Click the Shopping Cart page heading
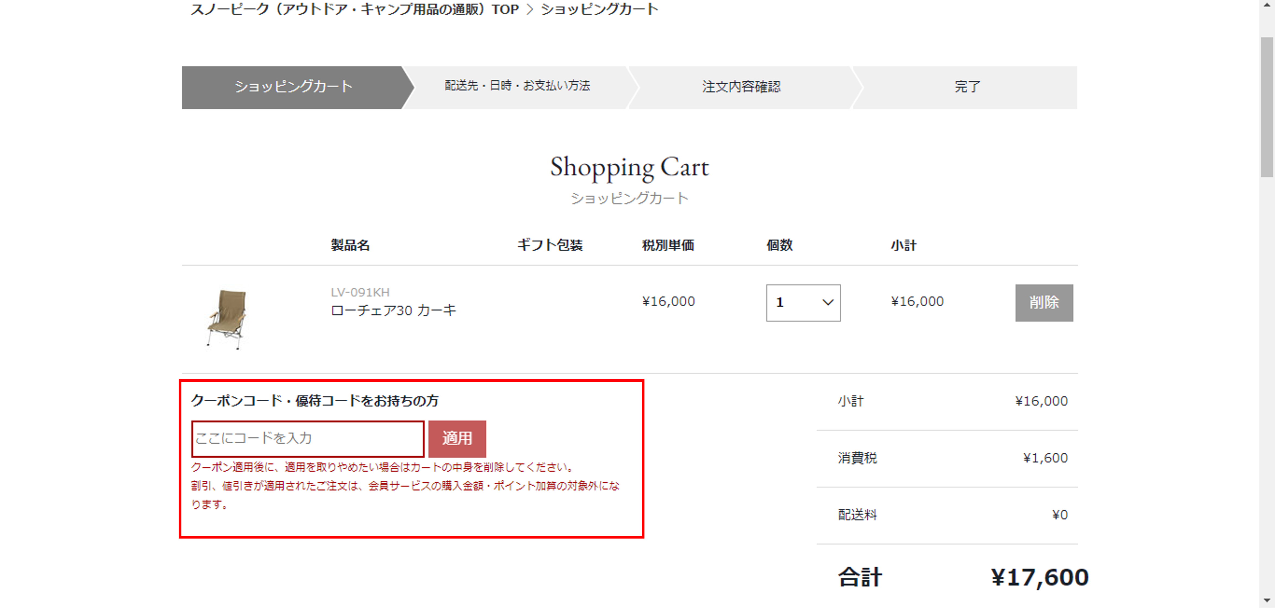The height and width of the screenshot is (608, 1275). 629,167
